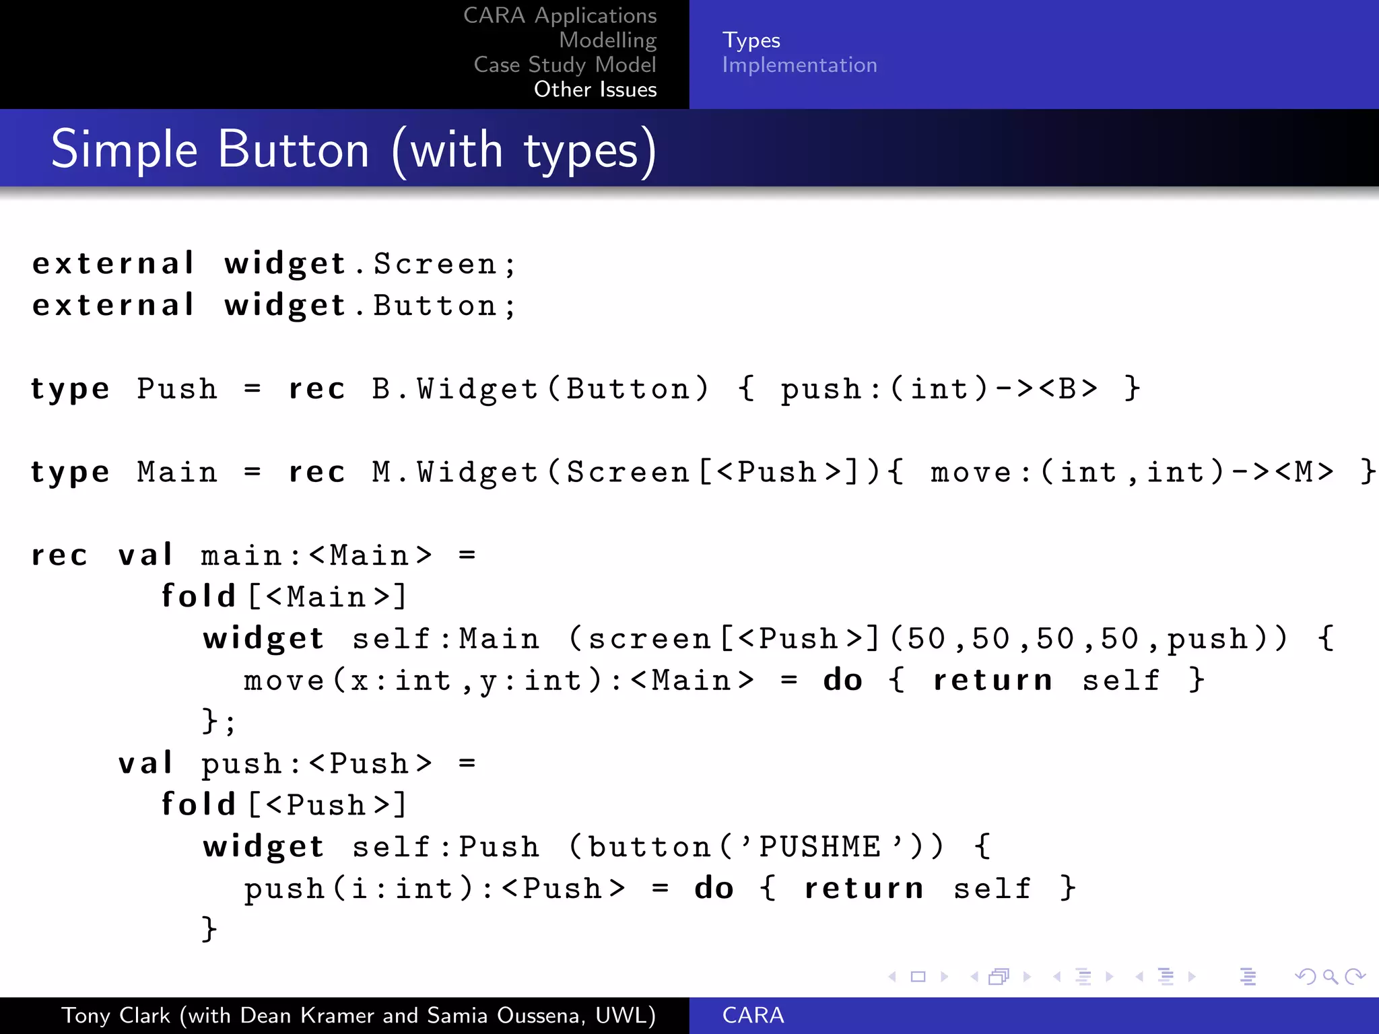Click the 'widget self:Push (button('PUSHME'))' line

597,847
